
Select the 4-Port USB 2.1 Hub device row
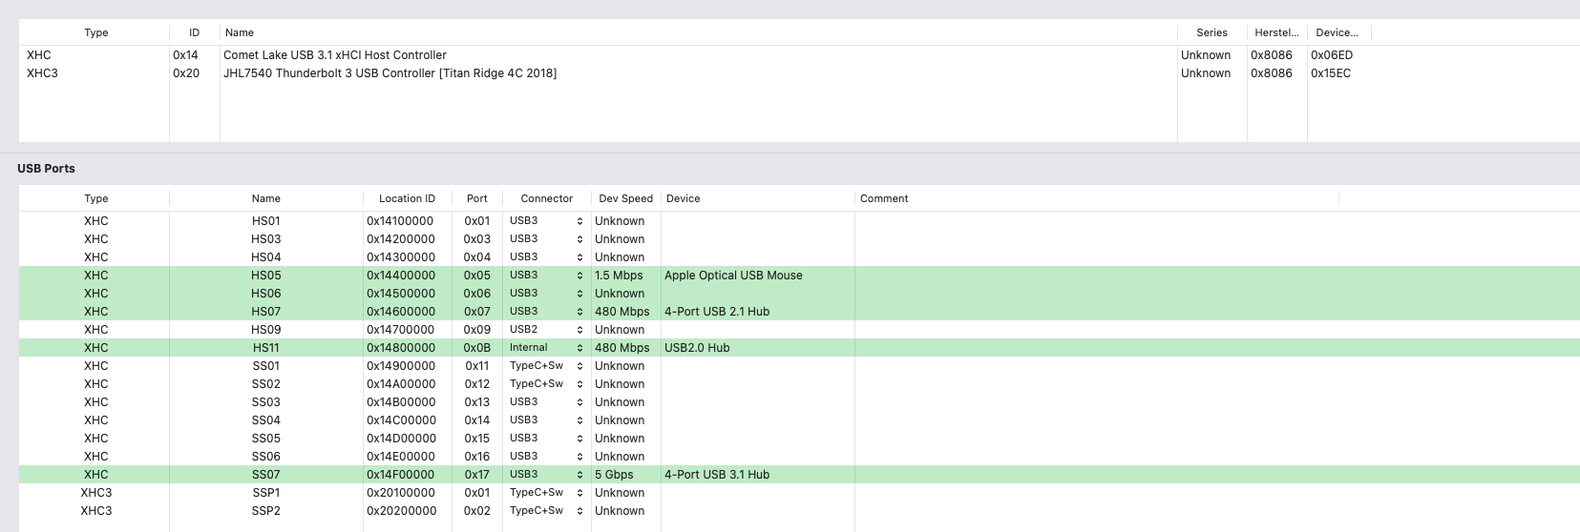pyautogui.click(x=717, y=312)
